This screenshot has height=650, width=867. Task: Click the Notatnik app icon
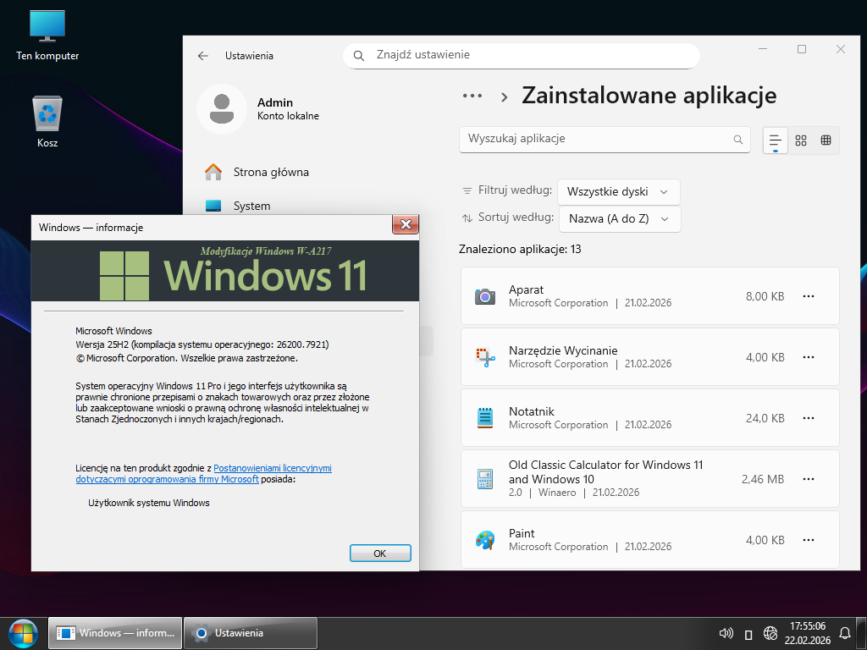click(485, 418)
